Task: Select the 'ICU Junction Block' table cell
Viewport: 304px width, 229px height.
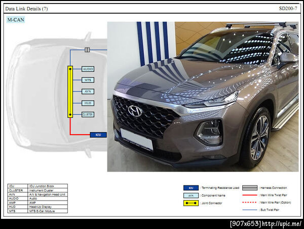Action: pyautogui.click(x=48, y=186)
